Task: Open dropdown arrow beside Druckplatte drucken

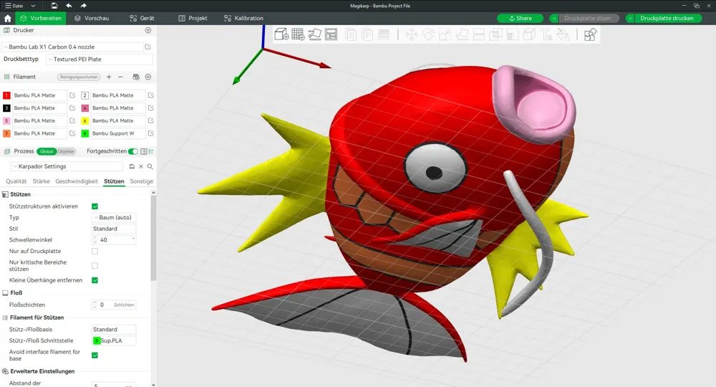Action: pyautogui.click(x=630, y=19)
